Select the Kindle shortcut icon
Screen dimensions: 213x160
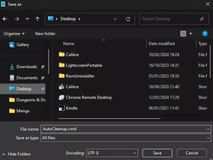coord(62,108)
